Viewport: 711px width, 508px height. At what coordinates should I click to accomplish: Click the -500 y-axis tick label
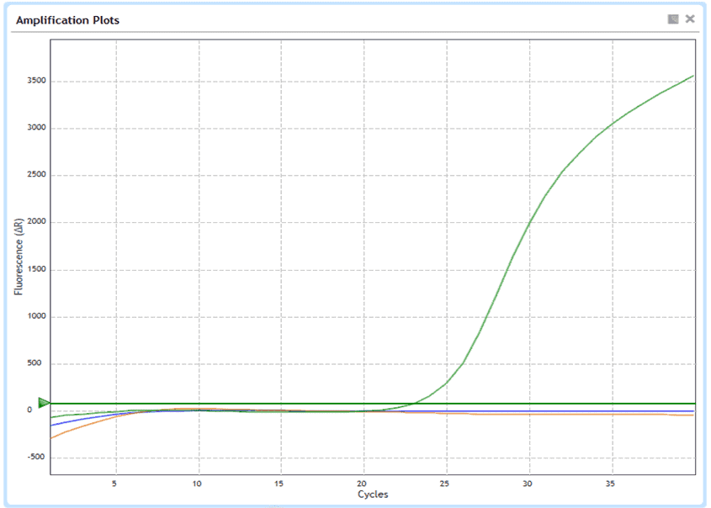tap(34, 458)
